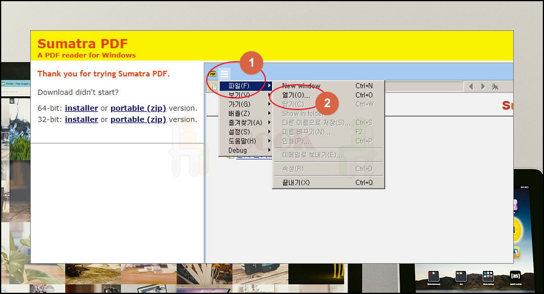Screen dimensions: 544x294
Task: Click the Ctrl+Q shortcut label
Action: pos(364,183)
